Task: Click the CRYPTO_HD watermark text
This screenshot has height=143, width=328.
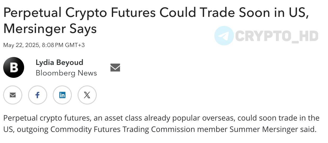Action: coord(277,36)
